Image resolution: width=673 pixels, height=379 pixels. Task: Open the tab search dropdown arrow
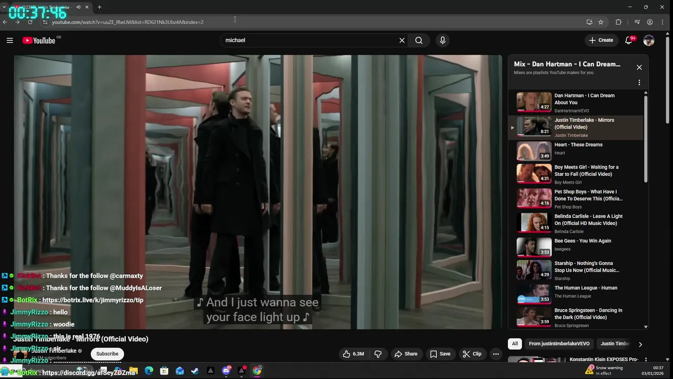[4, 7]
